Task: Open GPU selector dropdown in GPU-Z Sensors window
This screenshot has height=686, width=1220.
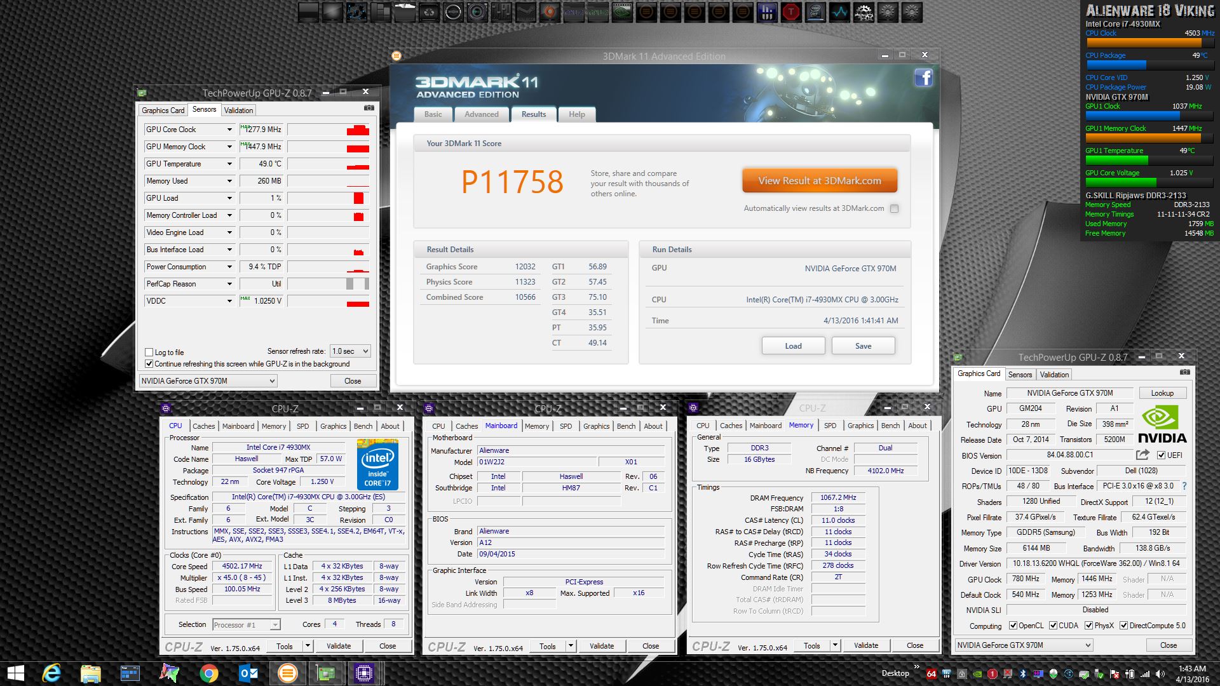Action: [208, 381]
